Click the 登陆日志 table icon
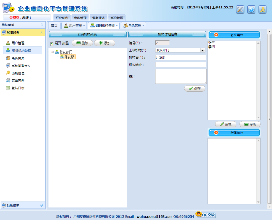Screen dimensions: 272x220 8,88
